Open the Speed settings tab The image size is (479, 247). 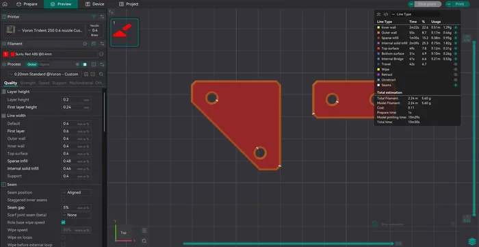click(44, 83)
